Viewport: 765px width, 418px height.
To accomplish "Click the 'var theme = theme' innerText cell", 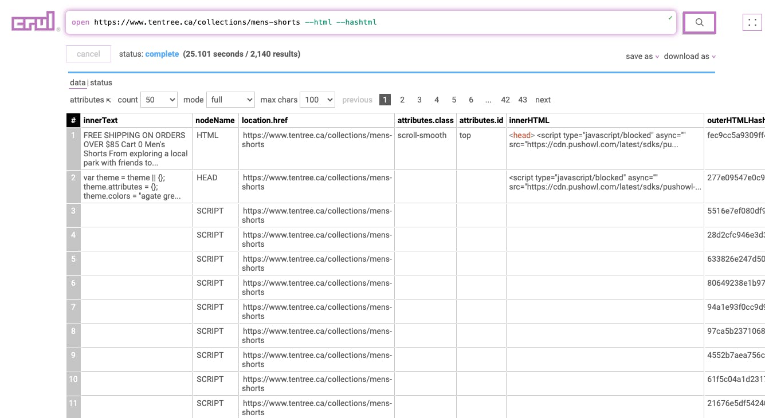I will (x=136, y=187).
